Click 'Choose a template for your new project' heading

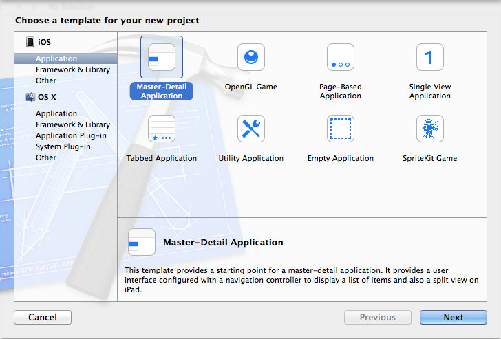[x=107, y=21]
